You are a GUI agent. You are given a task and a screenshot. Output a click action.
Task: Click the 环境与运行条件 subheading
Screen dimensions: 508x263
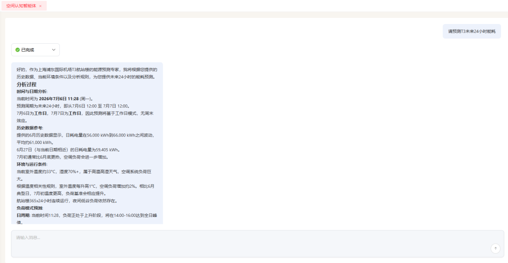(32, 164)
